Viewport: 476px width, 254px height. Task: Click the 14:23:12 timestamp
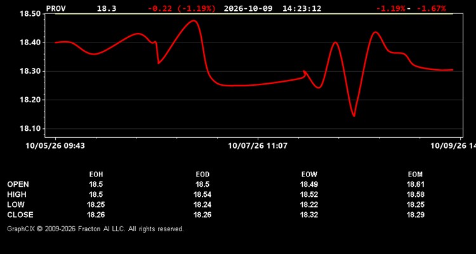click(301, 8)
